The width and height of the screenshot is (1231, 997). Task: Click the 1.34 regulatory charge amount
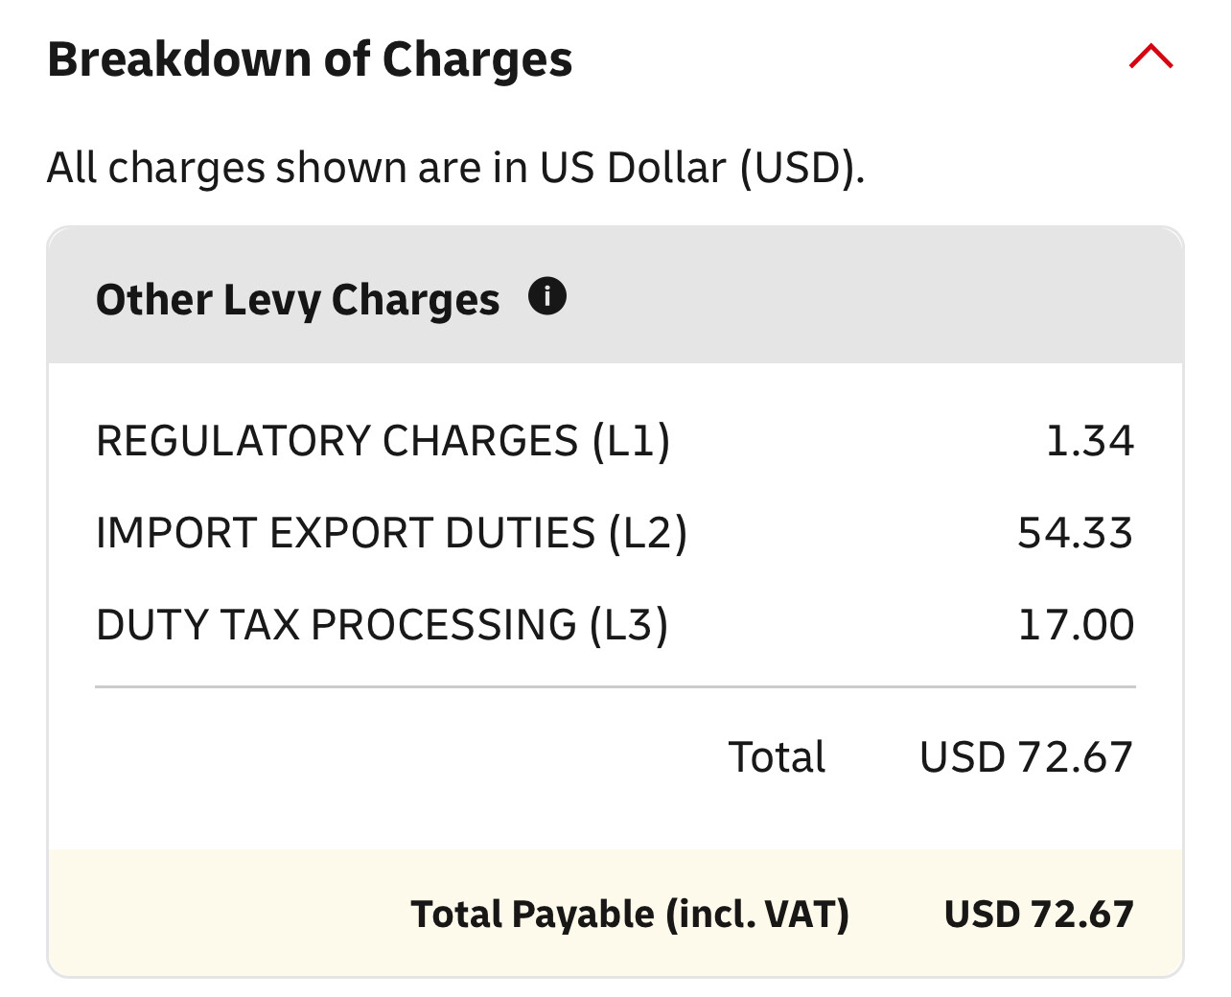point(1089,441)
